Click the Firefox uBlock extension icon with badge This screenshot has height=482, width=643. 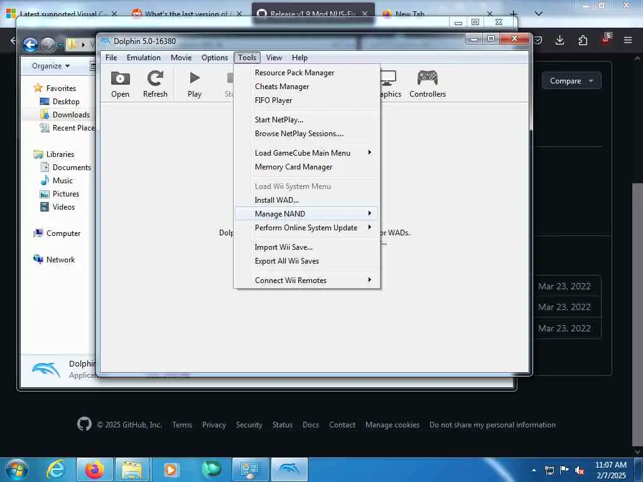click(x=606, y=40)
